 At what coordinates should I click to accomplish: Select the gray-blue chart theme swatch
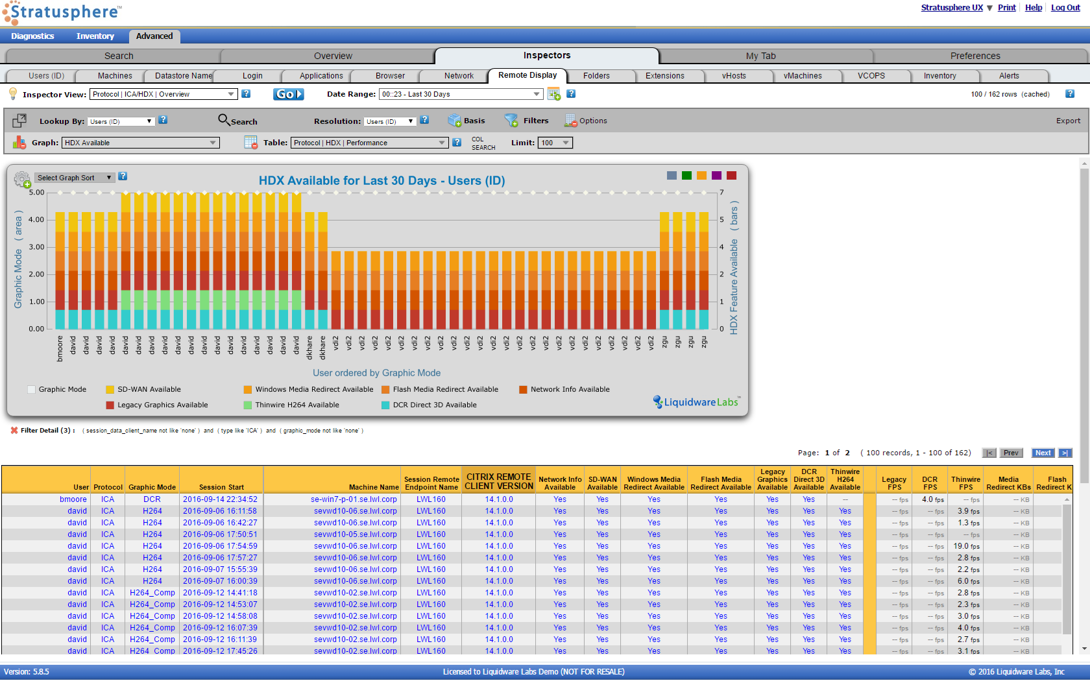672,176
